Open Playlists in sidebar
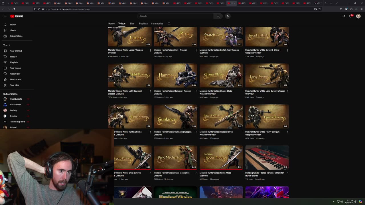 click(x=17, y=62)
